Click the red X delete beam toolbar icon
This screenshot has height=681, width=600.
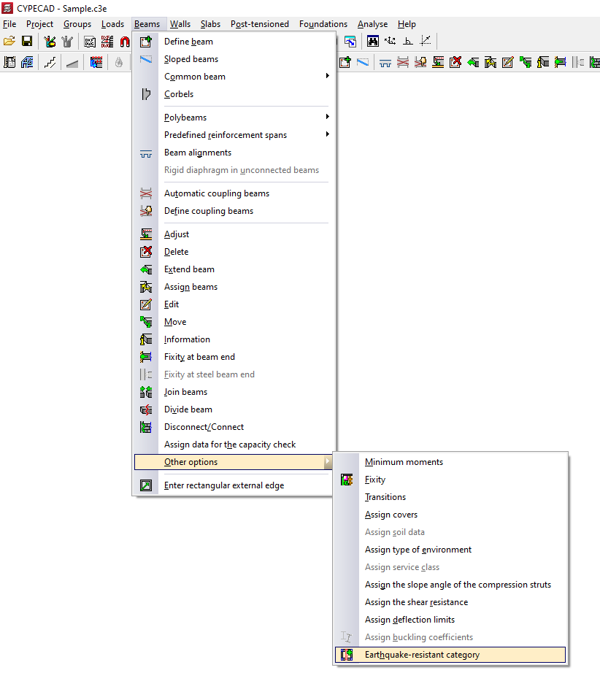point(455,63)
